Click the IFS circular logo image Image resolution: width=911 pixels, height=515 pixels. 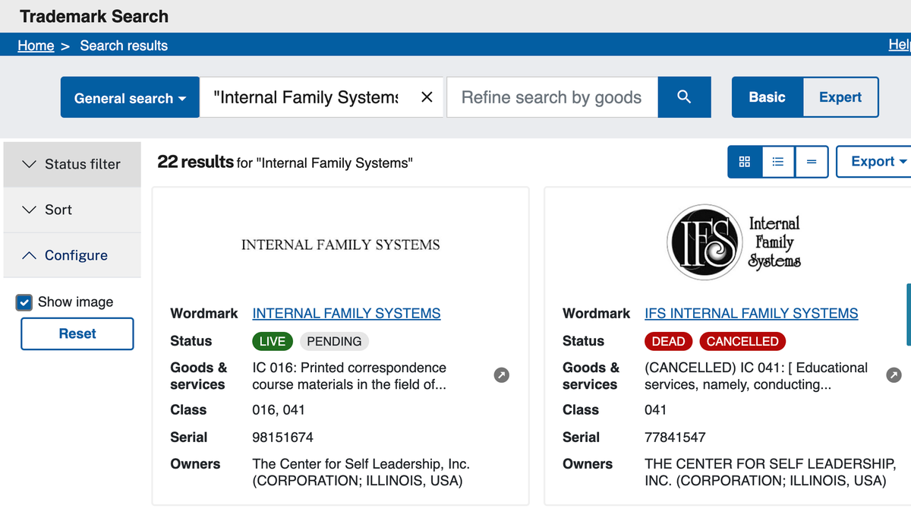[703, 243]
